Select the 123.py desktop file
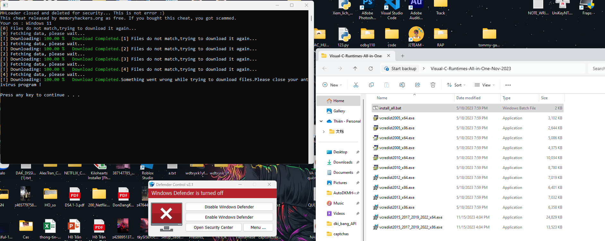The width and height of the screenshot is (605, 241). click(343, 37)
